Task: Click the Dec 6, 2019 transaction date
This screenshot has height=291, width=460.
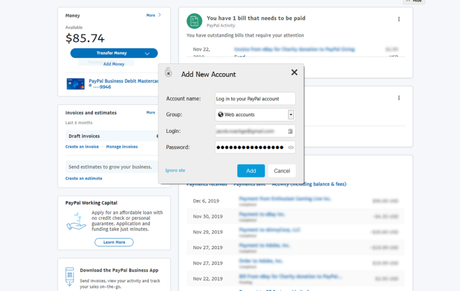Action: click(206, 201)
